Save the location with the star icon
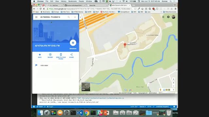 (40, 55)
